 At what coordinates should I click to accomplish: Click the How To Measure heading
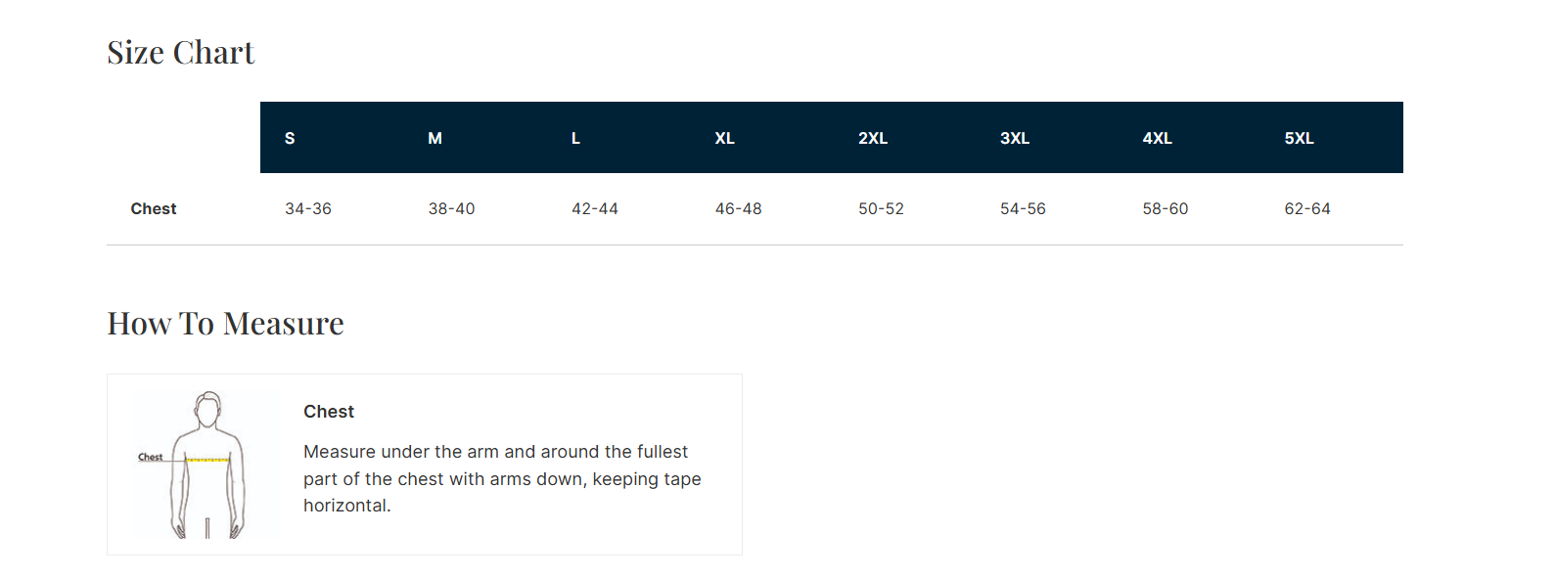(226, 324)
